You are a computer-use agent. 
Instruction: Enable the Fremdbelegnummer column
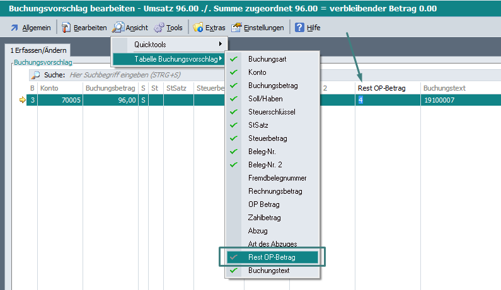[x=277, y=178]
